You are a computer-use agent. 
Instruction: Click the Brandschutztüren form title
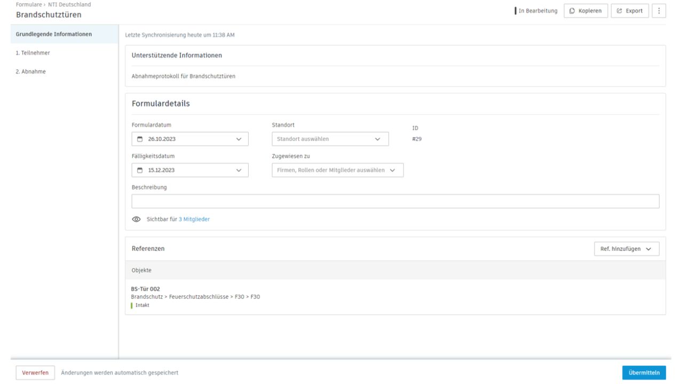[x=49, y=14]
